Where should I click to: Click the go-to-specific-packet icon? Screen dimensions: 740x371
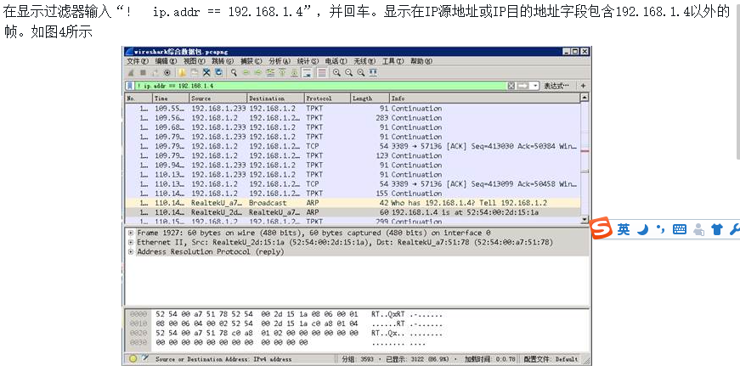coord(270,73)
